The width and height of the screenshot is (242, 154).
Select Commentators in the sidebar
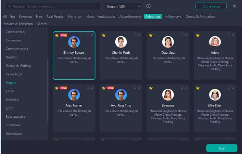pyautogui.click(x=17, y=49)
